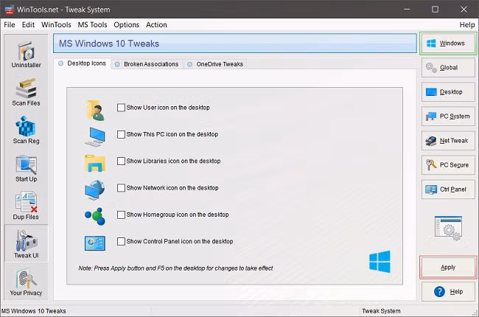479x317 pixels.
Task: Enable Show Control Panel icon checkbox
Action: (x=121, y=241)
